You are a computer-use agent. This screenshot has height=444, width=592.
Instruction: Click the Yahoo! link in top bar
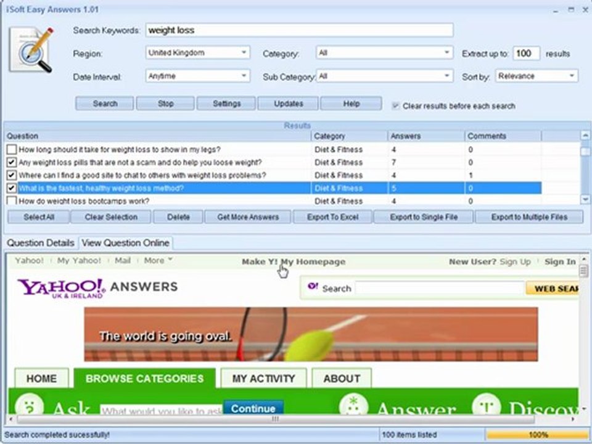29,260
